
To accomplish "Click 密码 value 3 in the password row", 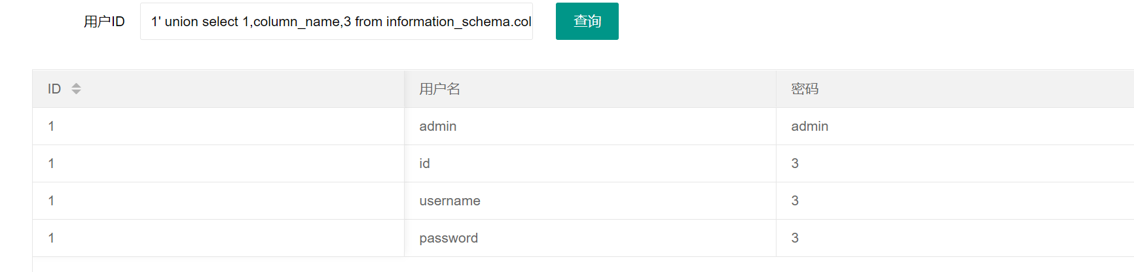I will point(955,238).
